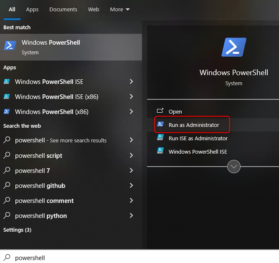Click the Windows PowerShell ISE icon in the preview pane
279x263 pixels.
[160, 151]
